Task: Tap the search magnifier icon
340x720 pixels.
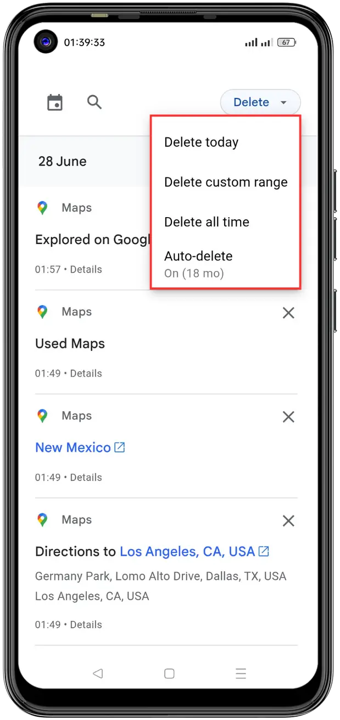Action: coord(94,102)
